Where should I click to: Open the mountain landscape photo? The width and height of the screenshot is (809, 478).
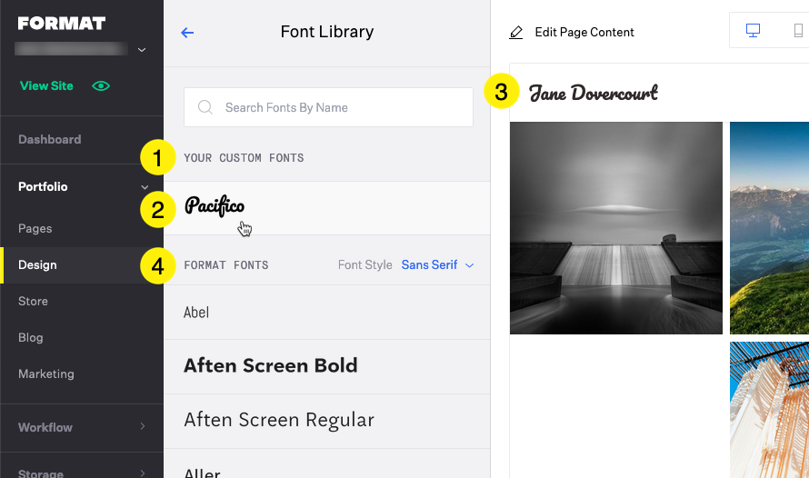tap(769, 228)
